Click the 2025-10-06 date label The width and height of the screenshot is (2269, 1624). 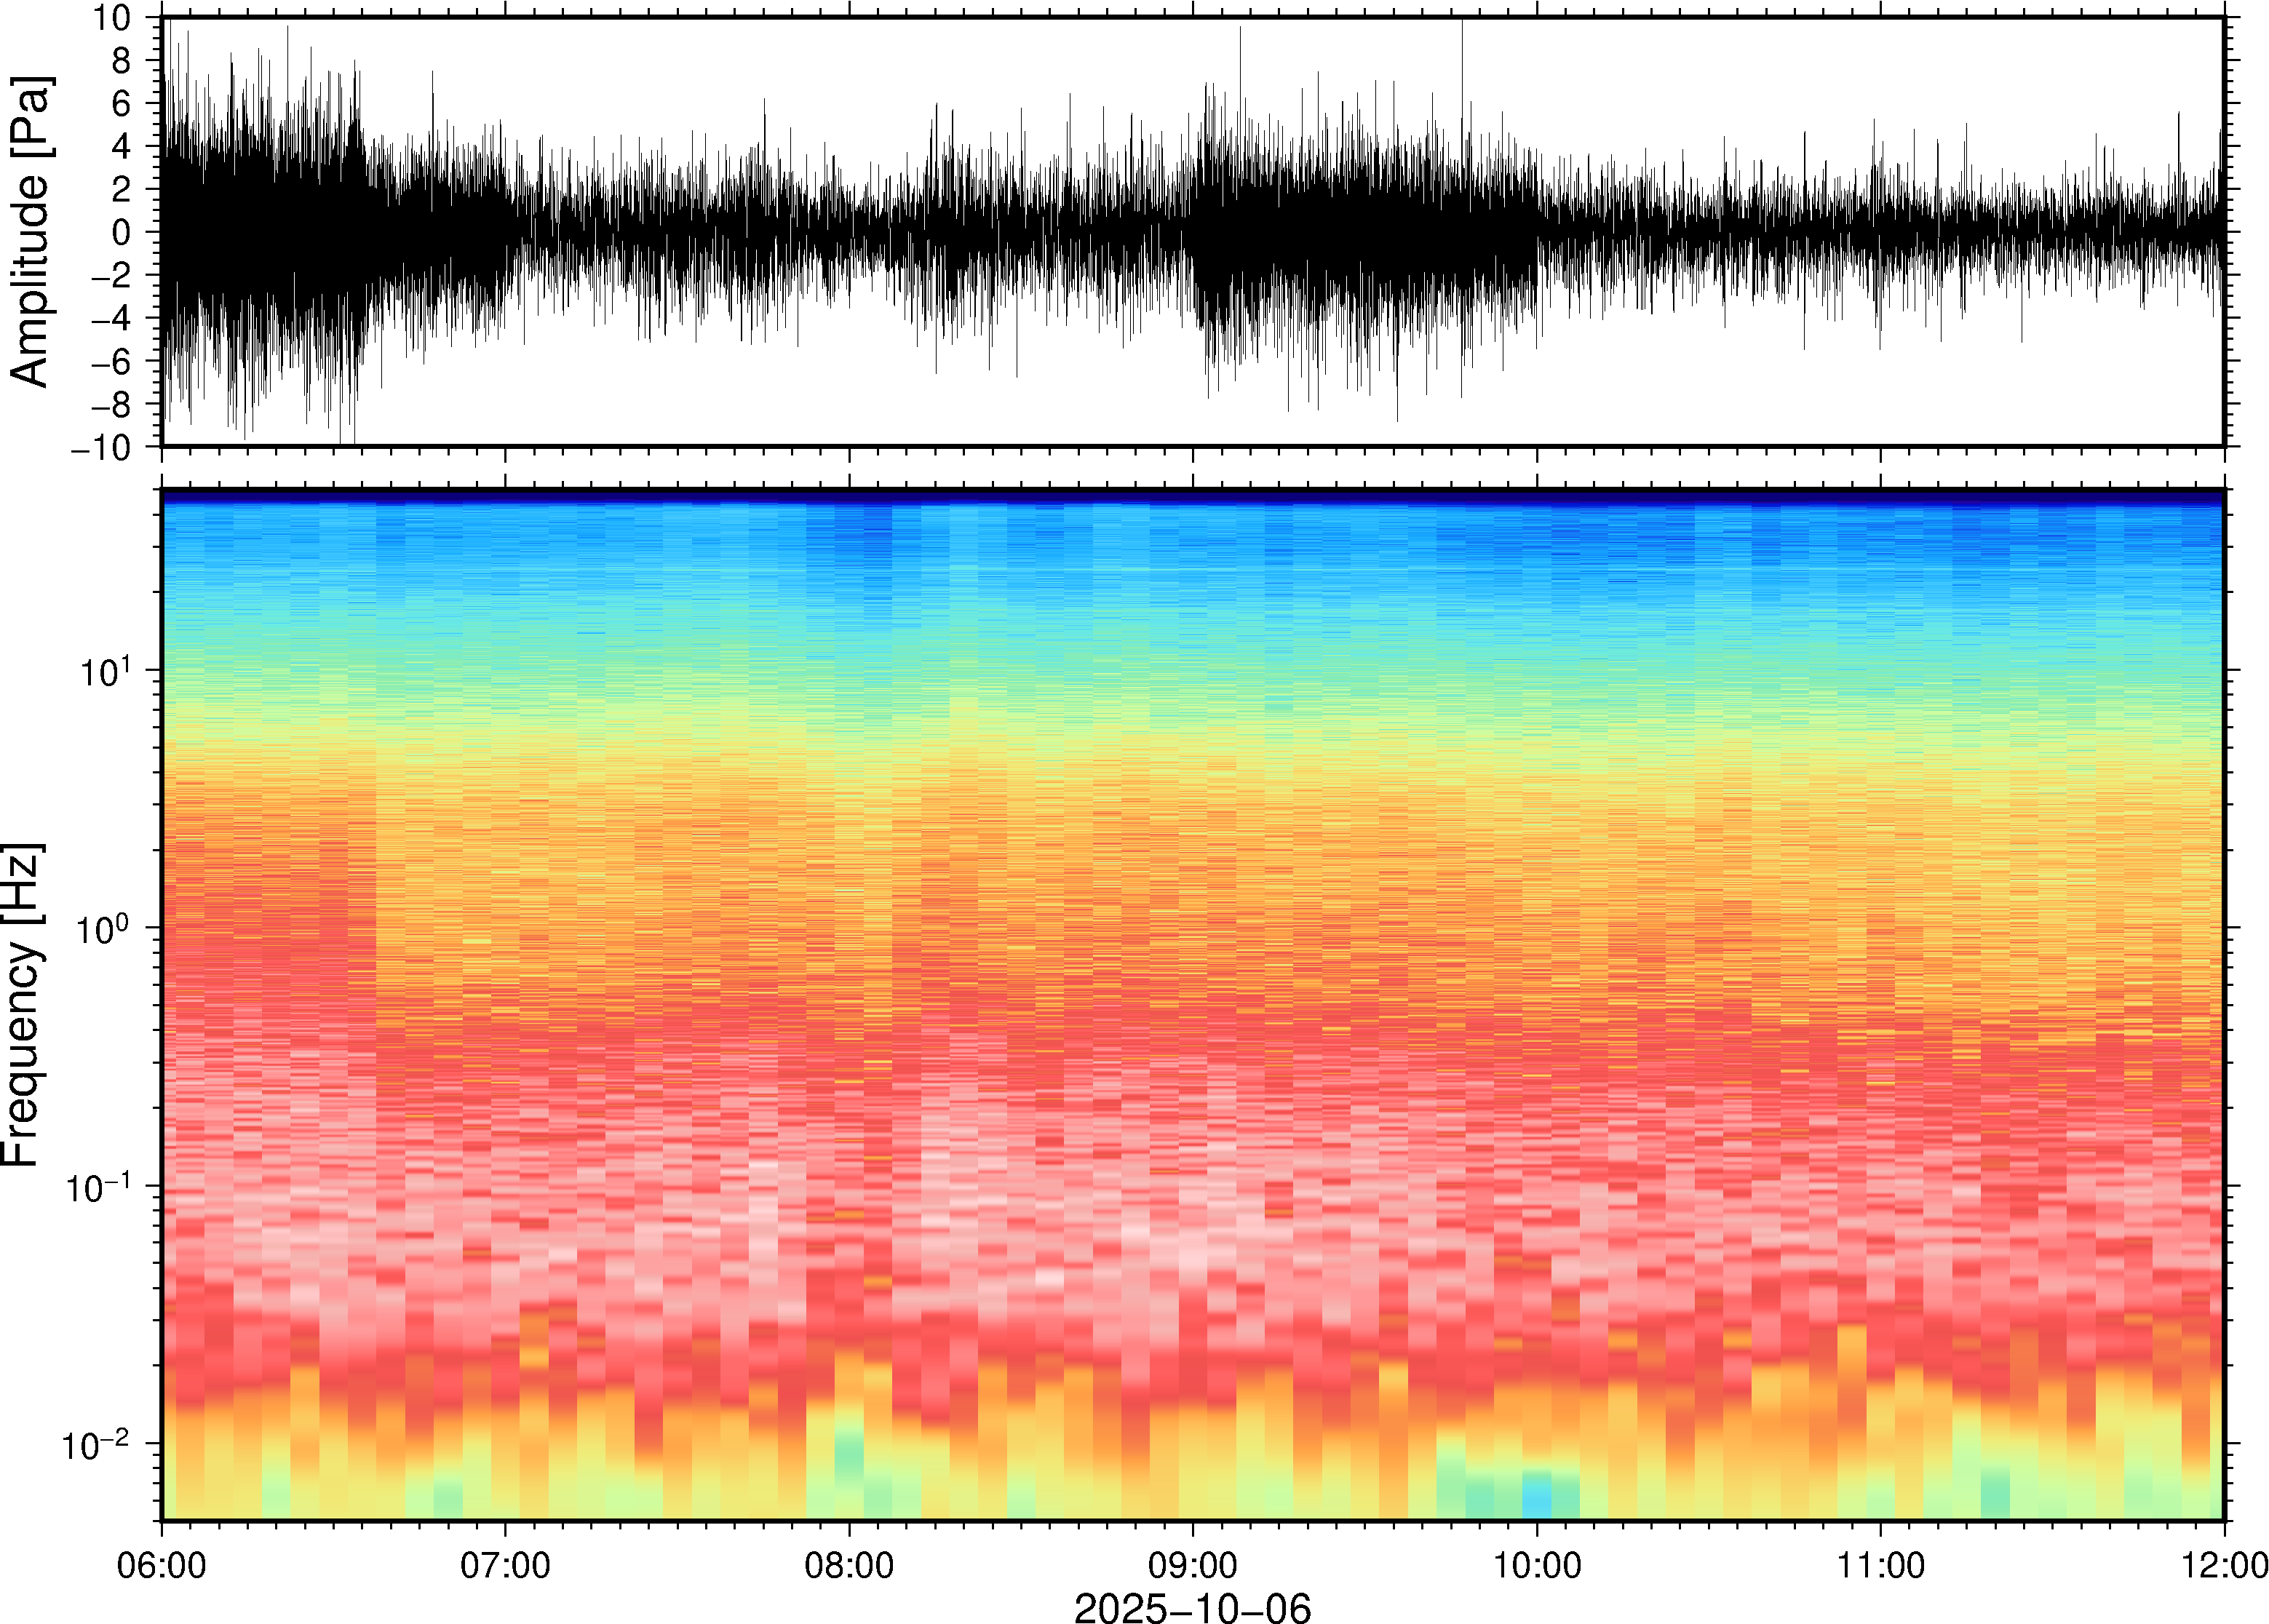pos(1192,1607)
